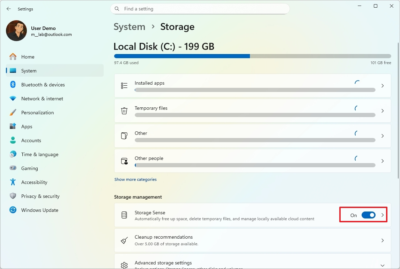Click the back arrow in Settings
The width and height of the screenshot is (400, 269).
point(9,9)
